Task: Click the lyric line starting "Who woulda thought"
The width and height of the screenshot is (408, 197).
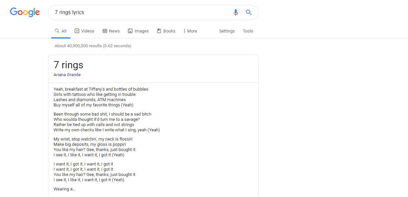Action: [x=96, y=120]
